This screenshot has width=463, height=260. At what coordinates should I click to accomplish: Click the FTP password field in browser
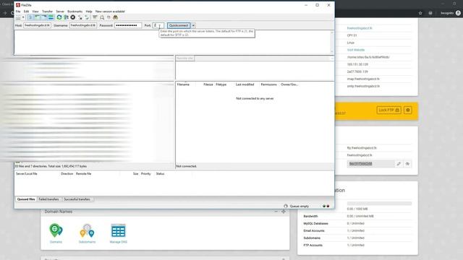370,164
